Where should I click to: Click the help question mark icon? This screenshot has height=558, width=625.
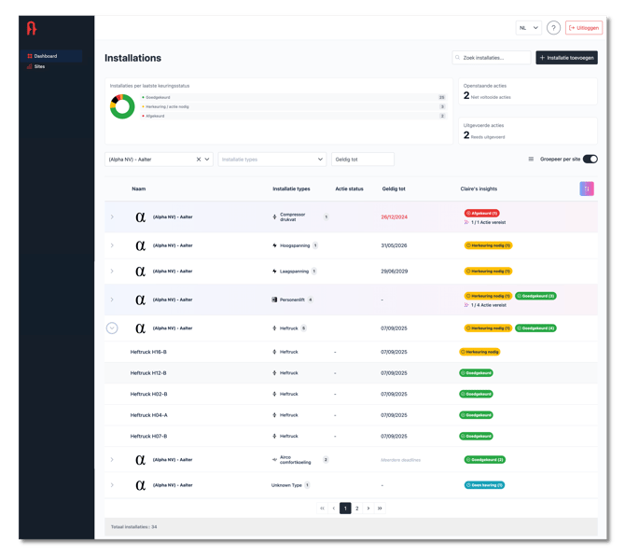point(553,28)
